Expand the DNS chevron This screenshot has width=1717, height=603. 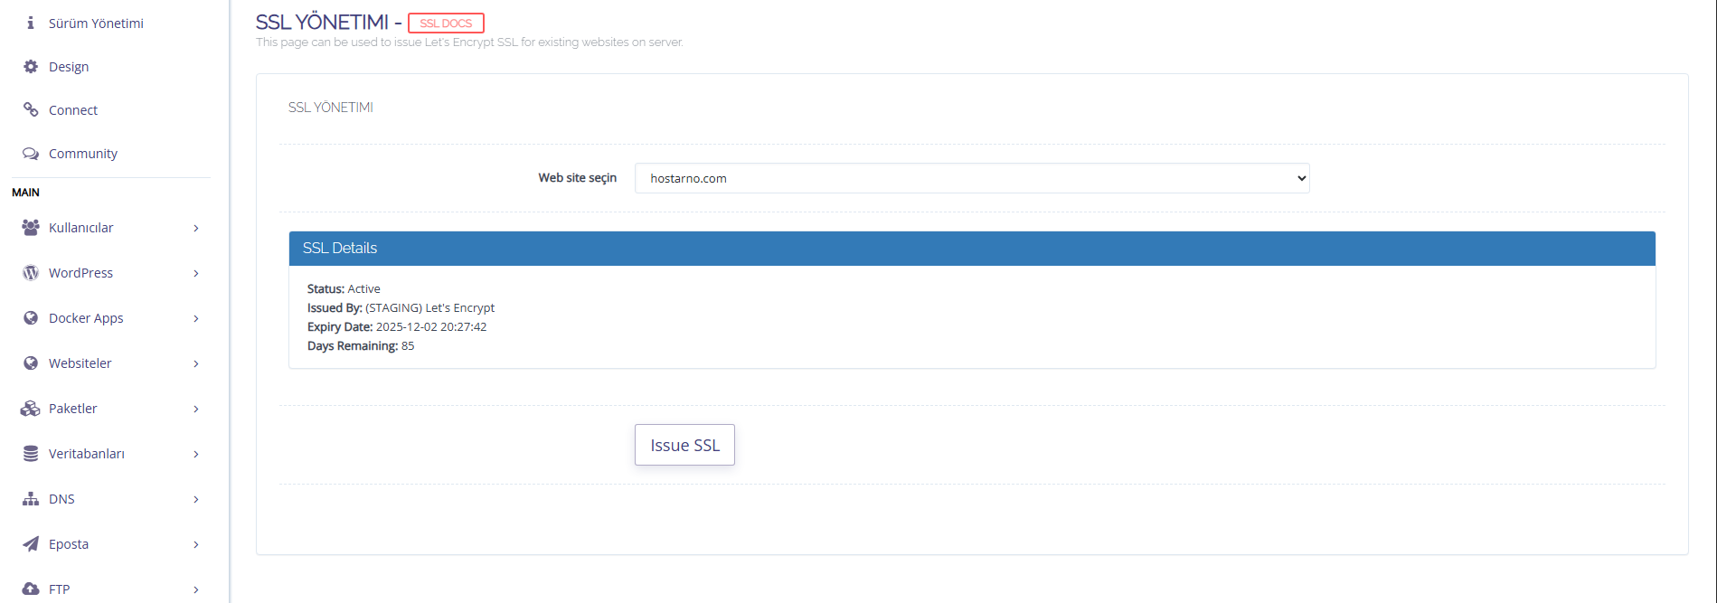[x=196, y=499]
